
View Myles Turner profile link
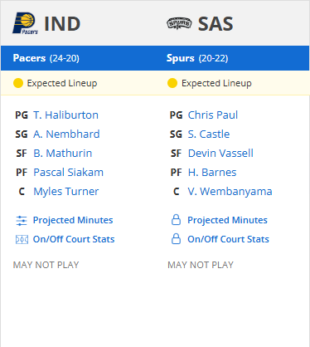click(x=66, y=191)
